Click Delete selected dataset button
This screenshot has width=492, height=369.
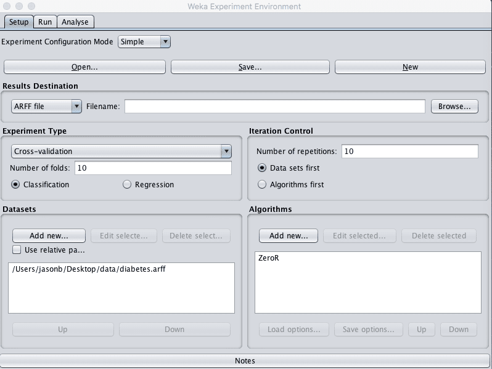pos(196,236)
